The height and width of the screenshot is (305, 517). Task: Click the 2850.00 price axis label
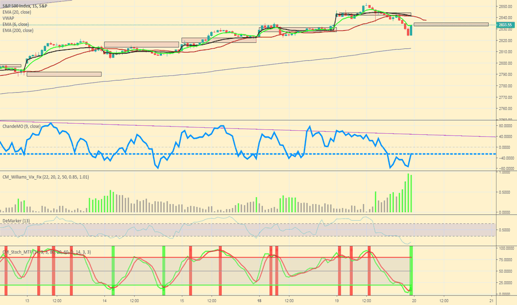[x=505, y=7]
